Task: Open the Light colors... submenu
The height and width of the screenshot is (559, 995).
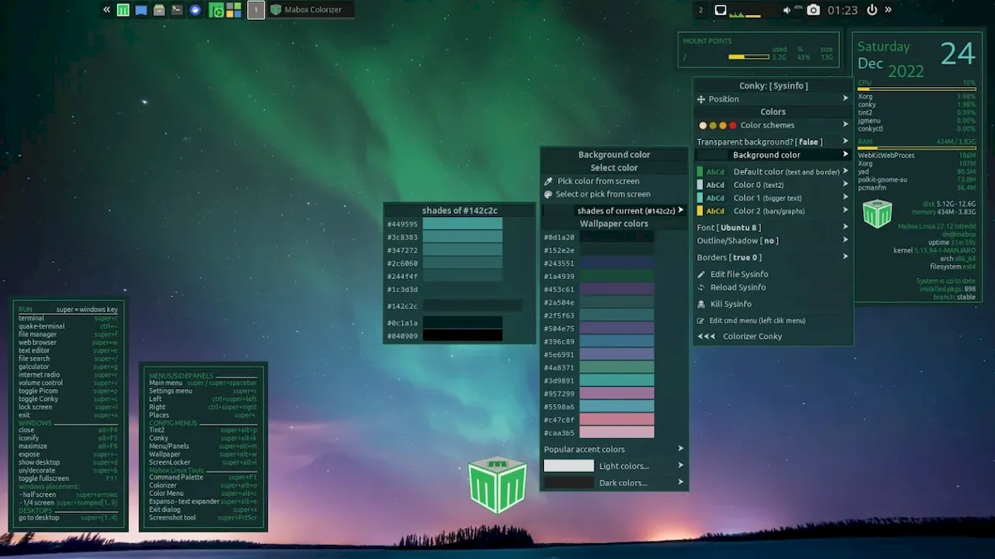Action: pyautogui.click(x=614, y=466)
